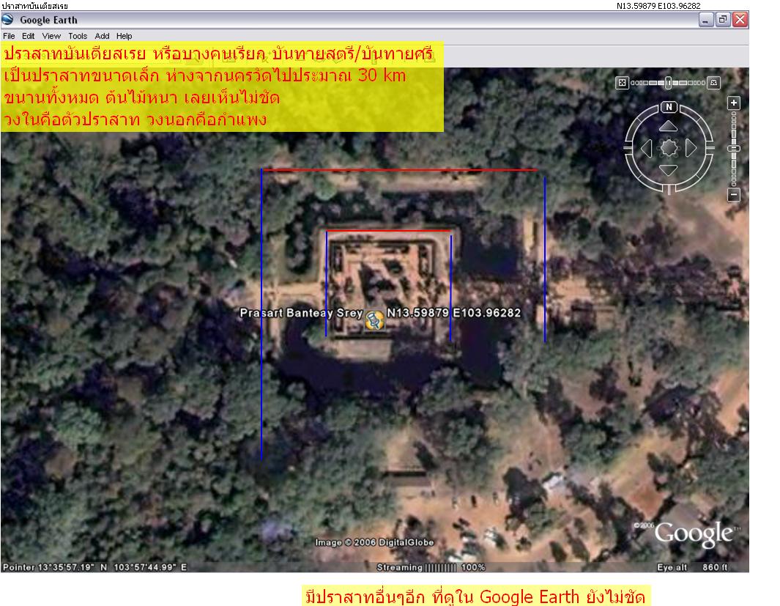Pan the map down with arrow
Image resolution: width=780 pixels, height=606 pixels.
pos(668,170)
